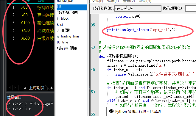The image size is (196, 116).
Task: Click the up triangle after 上海期货
Action: (52, 88)
